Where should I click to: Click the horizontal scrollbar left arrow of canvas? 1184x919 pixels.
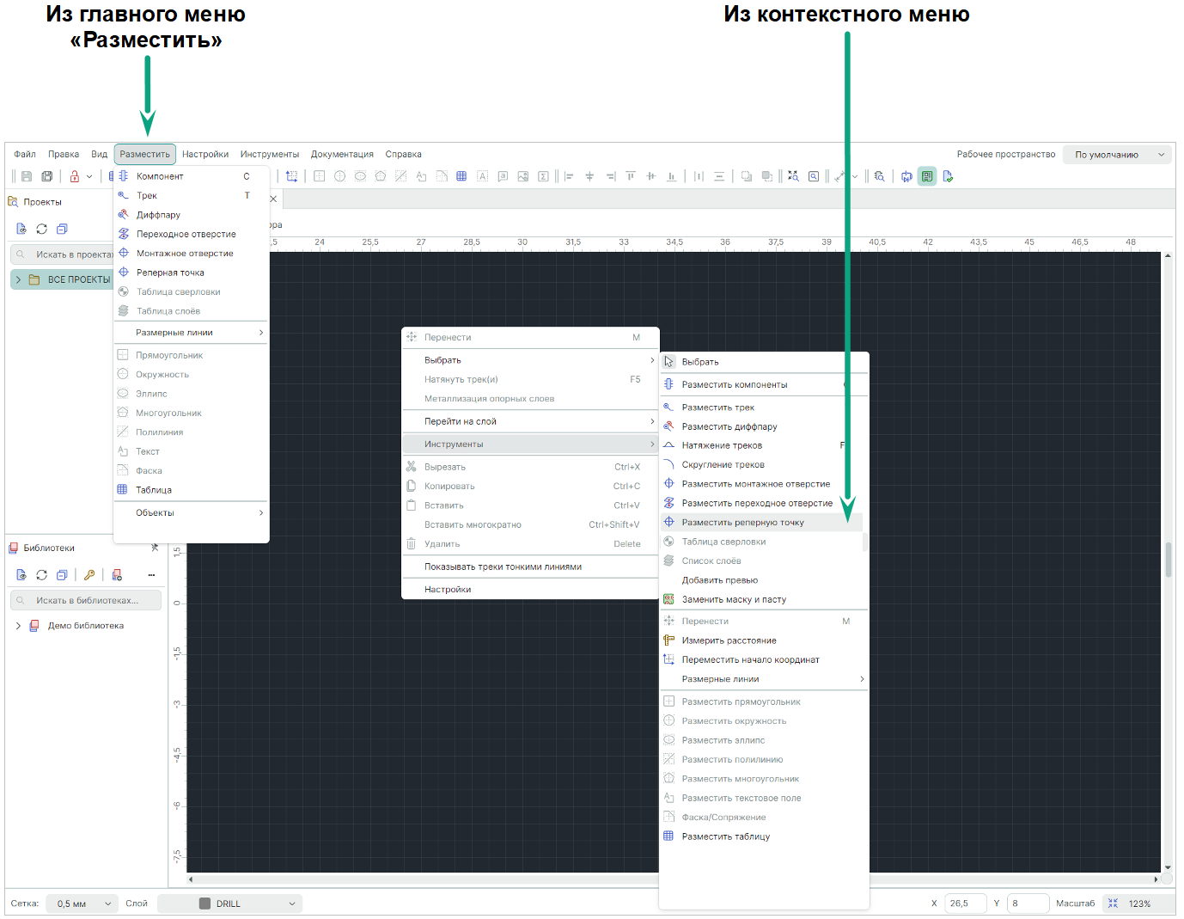pos(191,879)
